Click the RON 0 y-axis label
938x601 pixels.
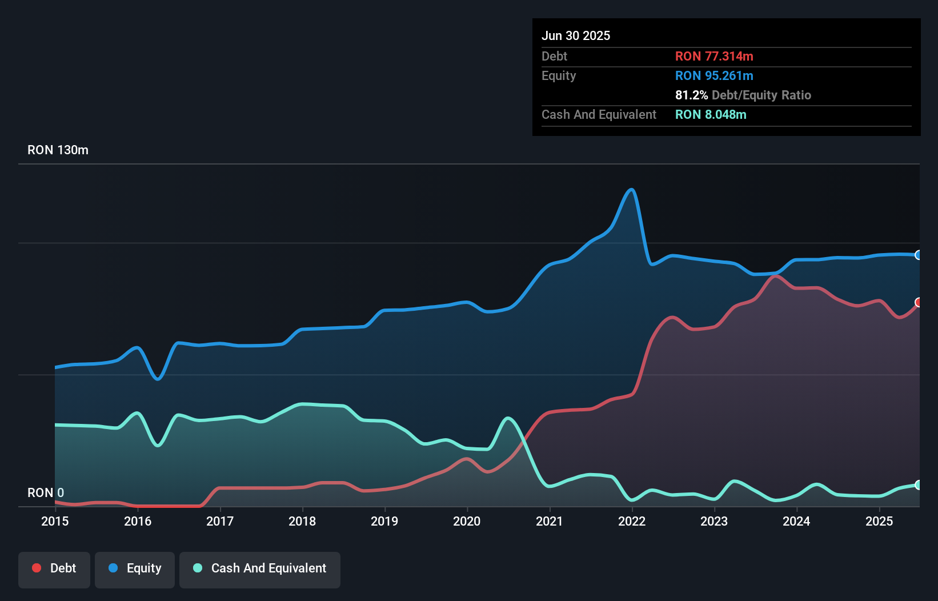pos(46,492)
